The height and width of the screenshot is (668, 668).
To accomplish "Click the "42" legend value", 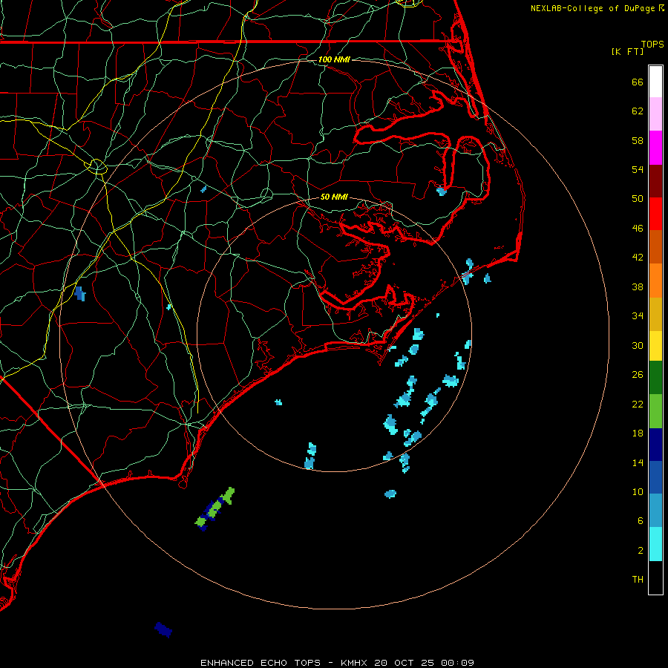I will [638, 257].
